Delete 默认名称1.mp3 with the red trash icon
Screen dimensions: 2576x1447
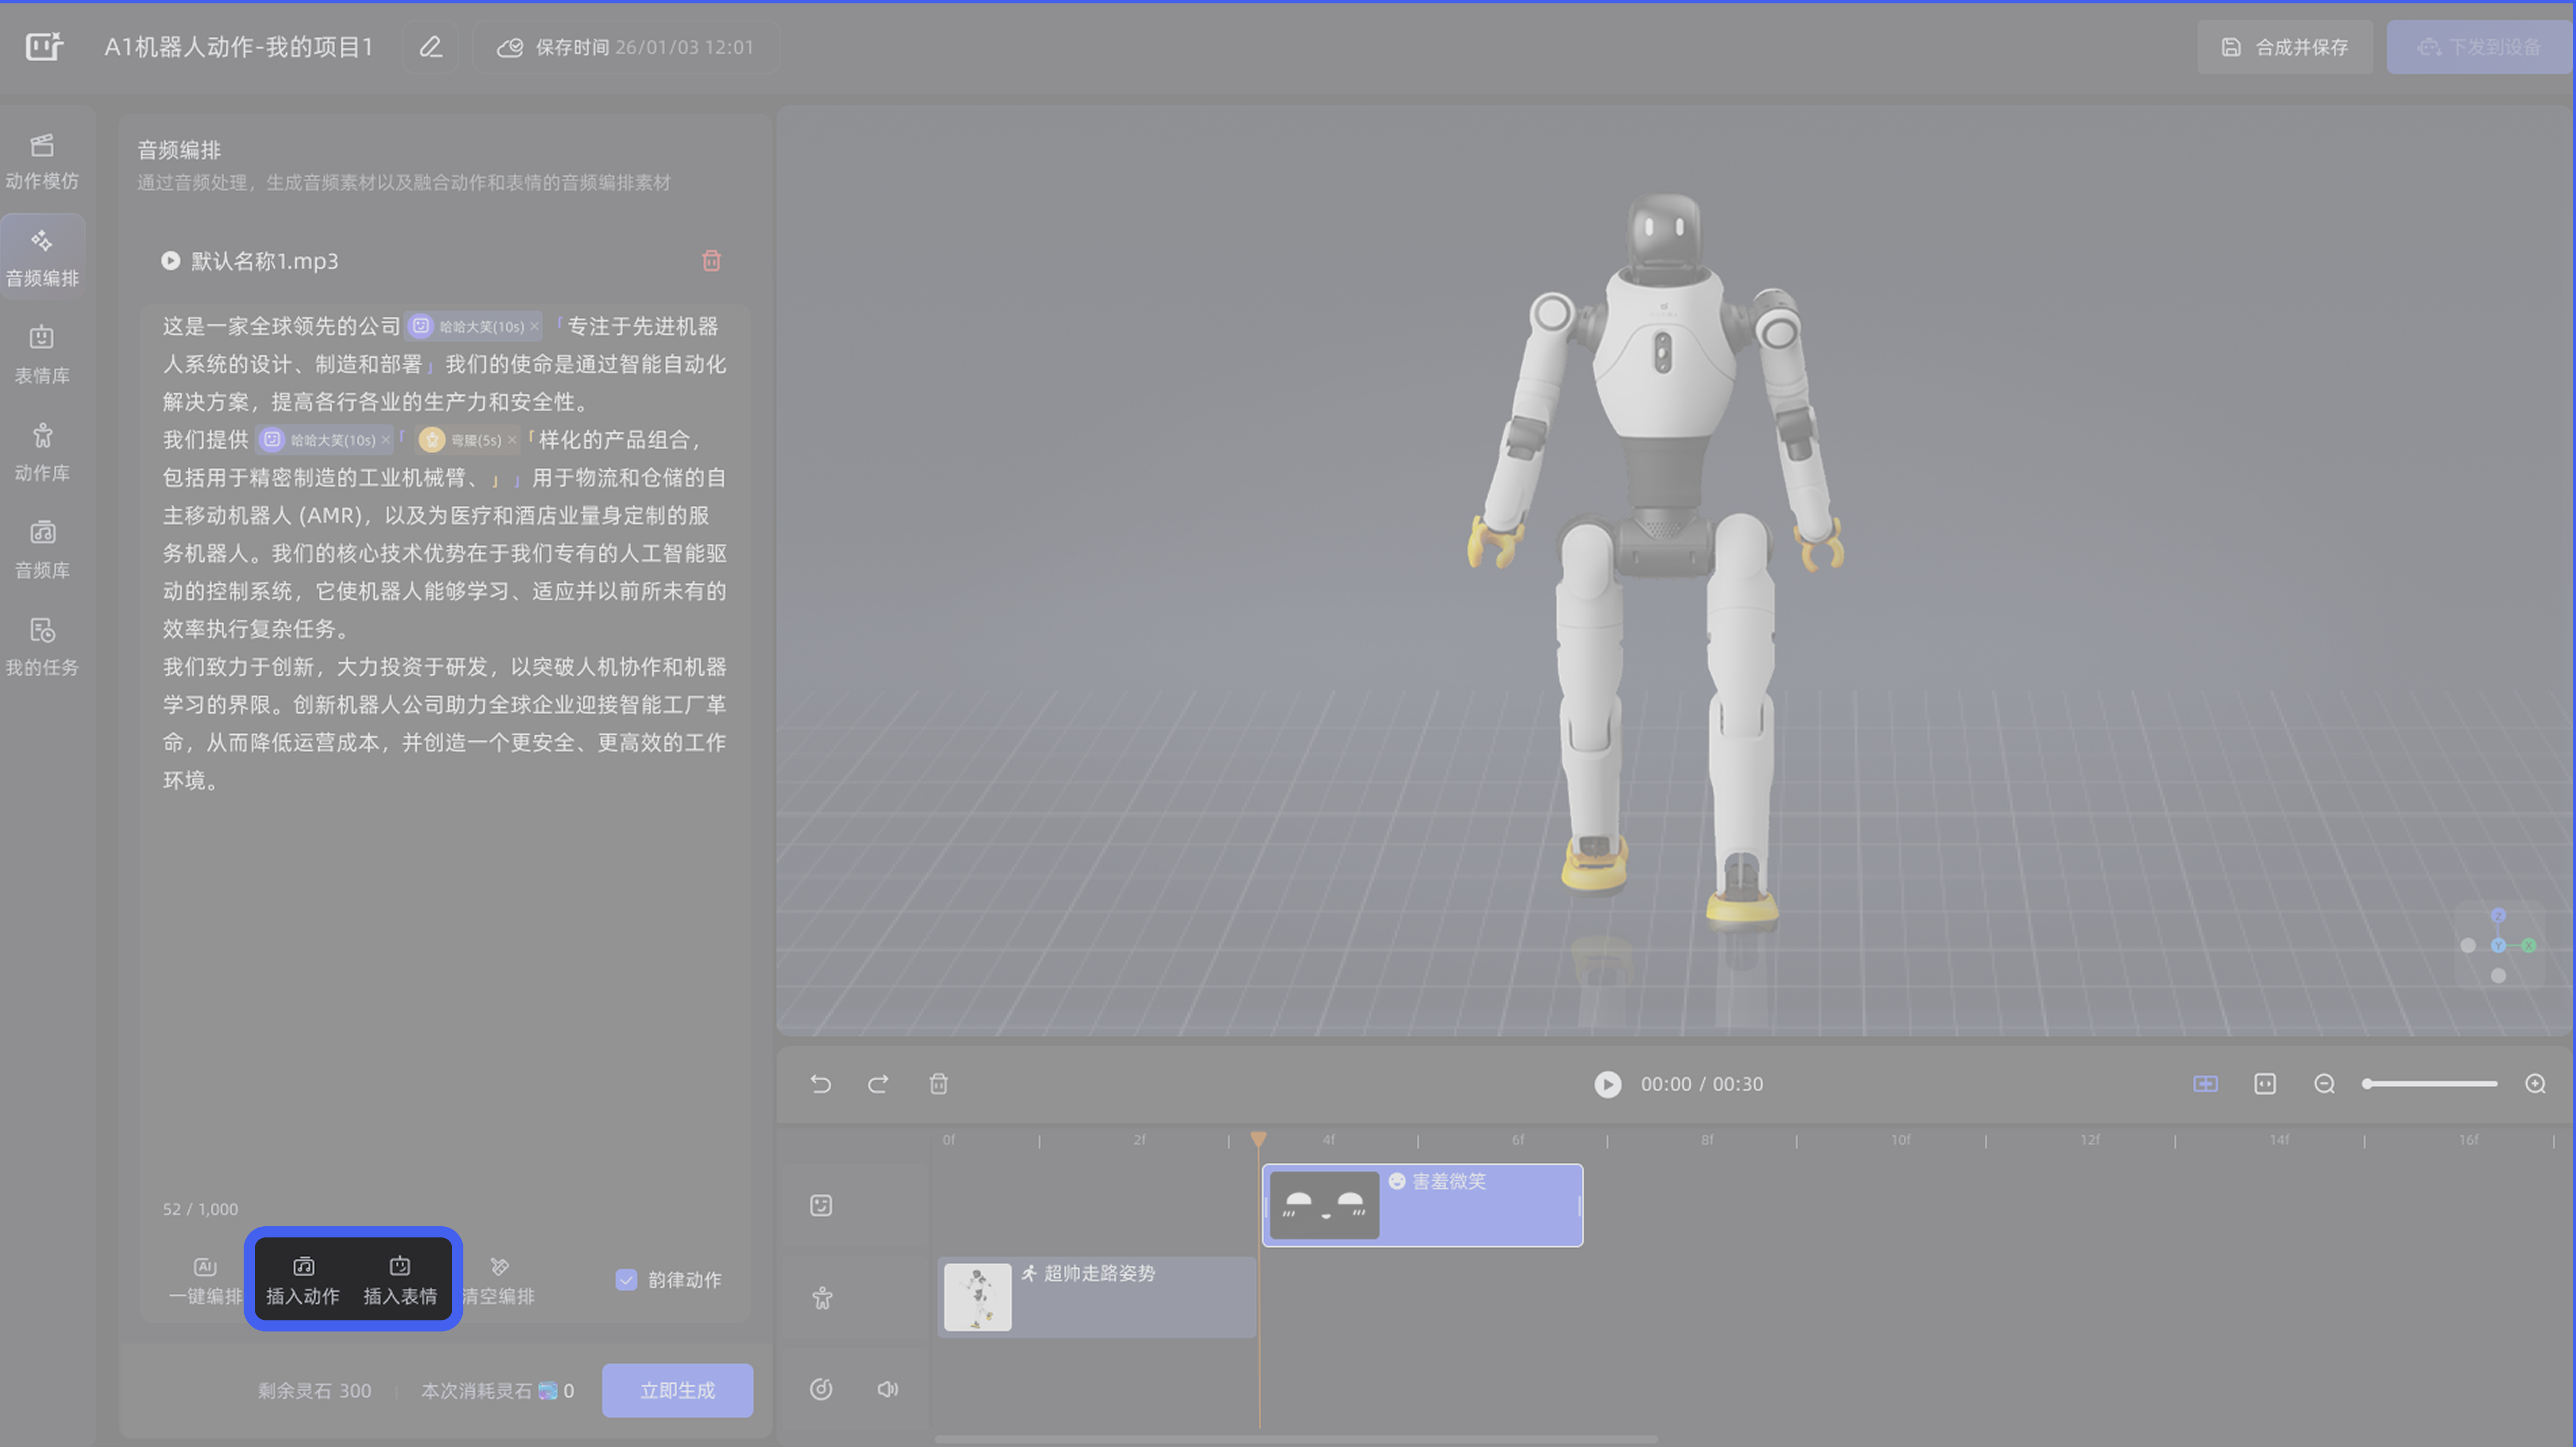[711, 261]
